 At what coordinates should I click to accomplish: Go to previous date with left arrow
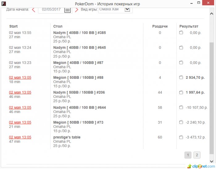click(33, 10)
